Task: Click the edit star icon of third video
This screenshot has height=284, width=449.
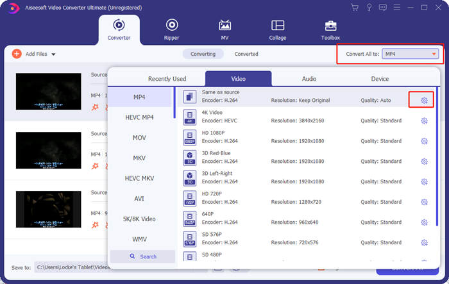Action: 95,225
